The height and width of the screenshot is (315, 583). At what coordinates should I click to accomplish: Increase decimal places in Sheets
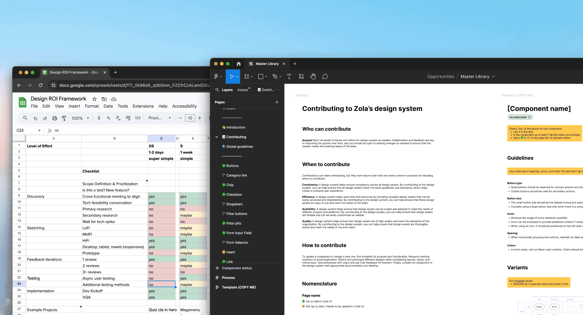(x=128, y=118)
